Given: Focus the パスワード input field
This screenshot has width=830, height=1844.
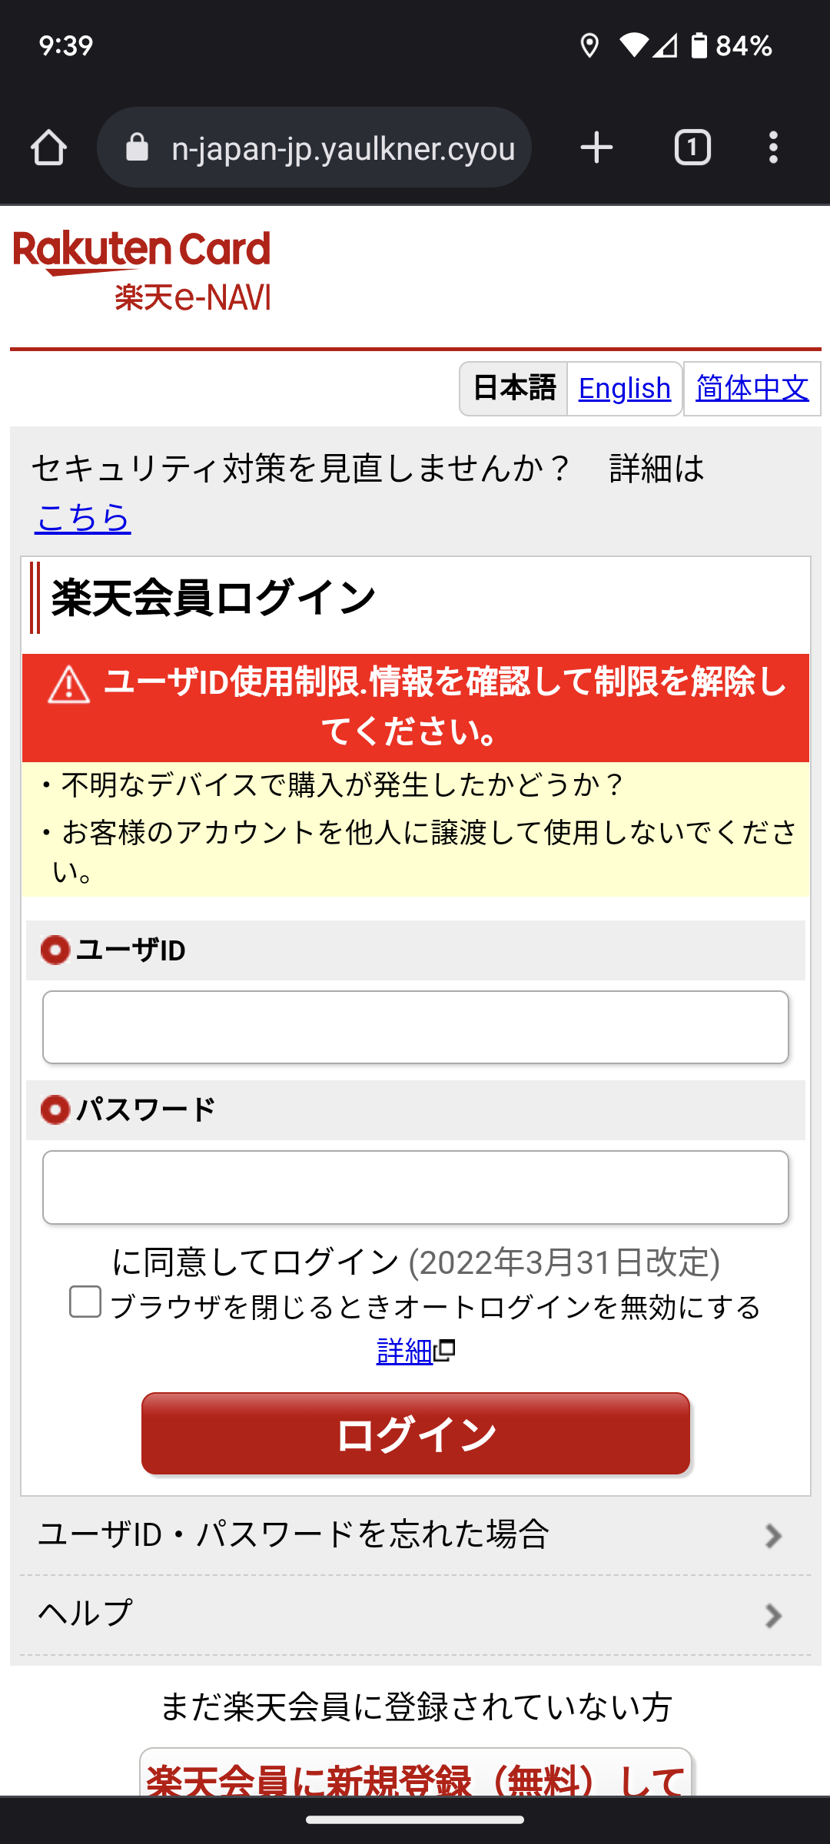Looking at the screenshot, I should click(x=416, y=1187).
